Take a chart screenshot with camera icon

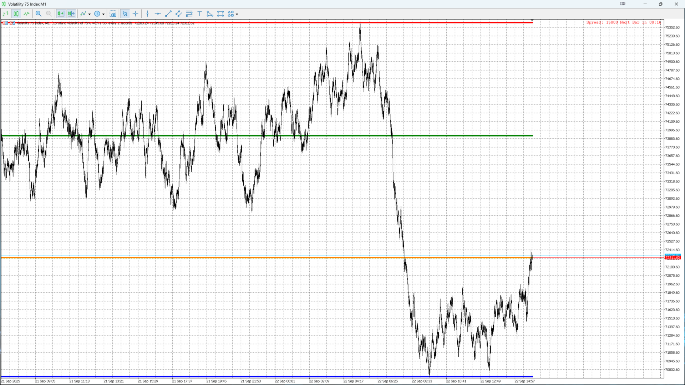coord(113,14)
